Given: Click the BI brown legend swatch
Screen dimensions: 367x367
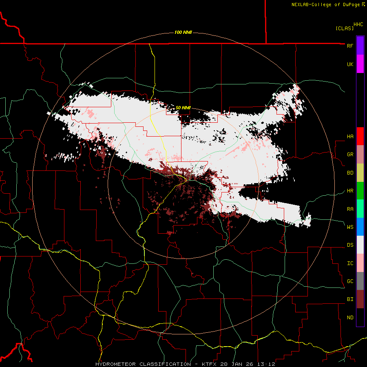Looking at the screenshot, I should point(360,299).
